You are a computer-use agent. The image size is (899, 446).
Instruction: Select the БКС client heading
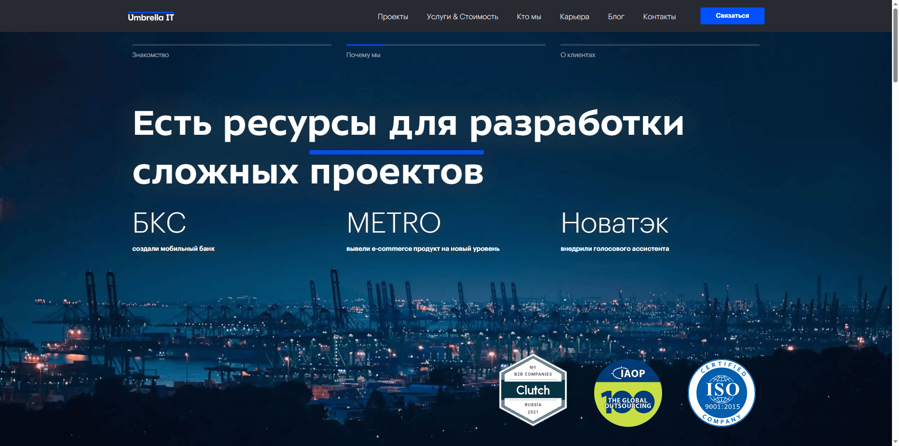click(x=159, y=223)
